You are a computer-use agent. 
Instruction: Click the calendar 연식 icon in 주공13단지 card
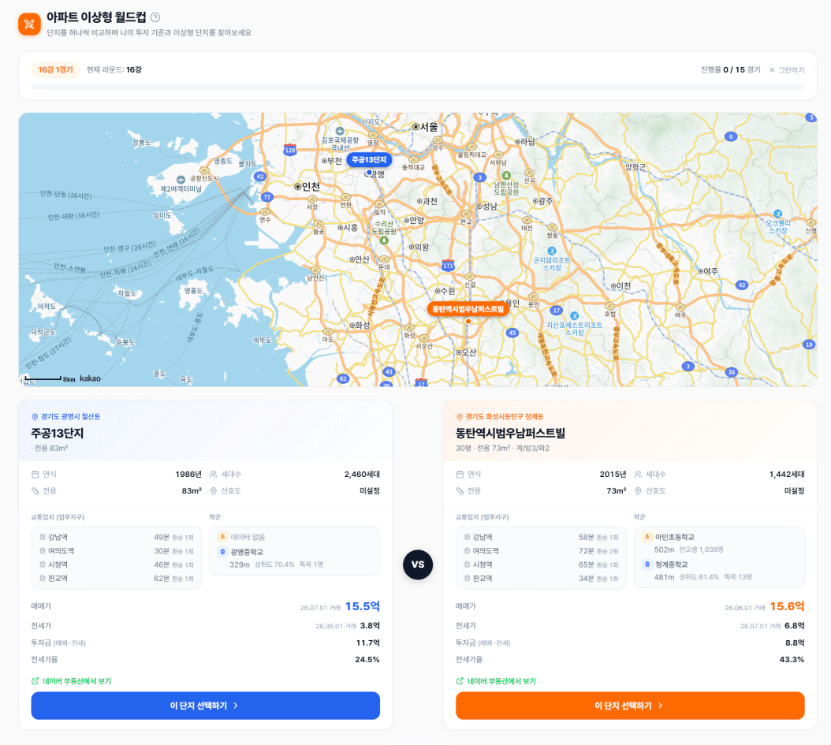tap(35, 475)
